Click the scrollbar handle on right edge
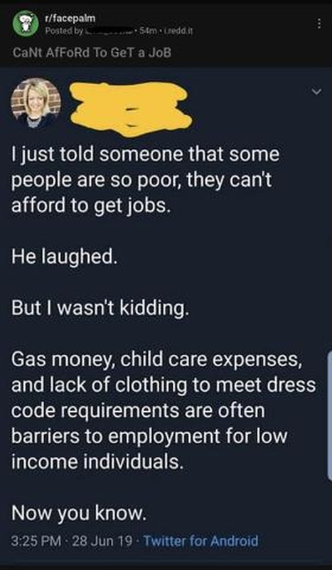The image size is (332, 570). [x=329, y=415]
